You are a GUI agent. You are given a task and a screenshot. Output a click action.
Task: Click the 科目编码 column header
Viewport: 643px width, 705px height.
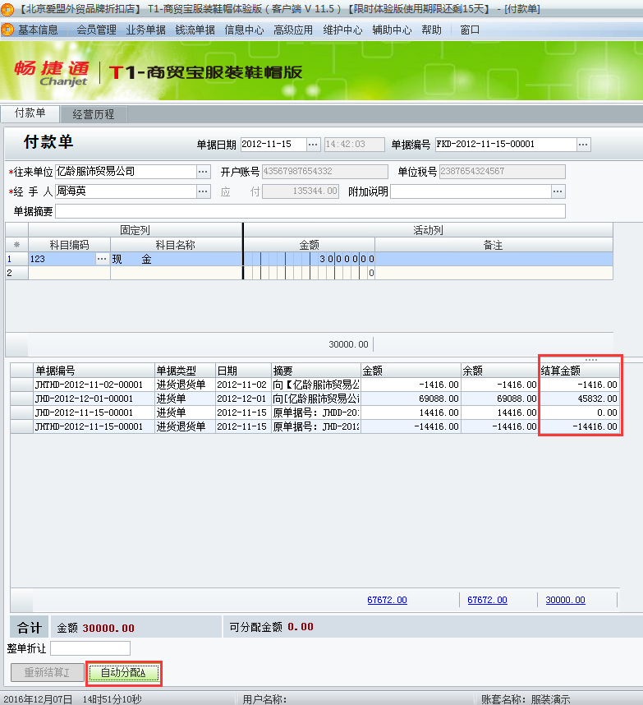click(x=69, y=245)
